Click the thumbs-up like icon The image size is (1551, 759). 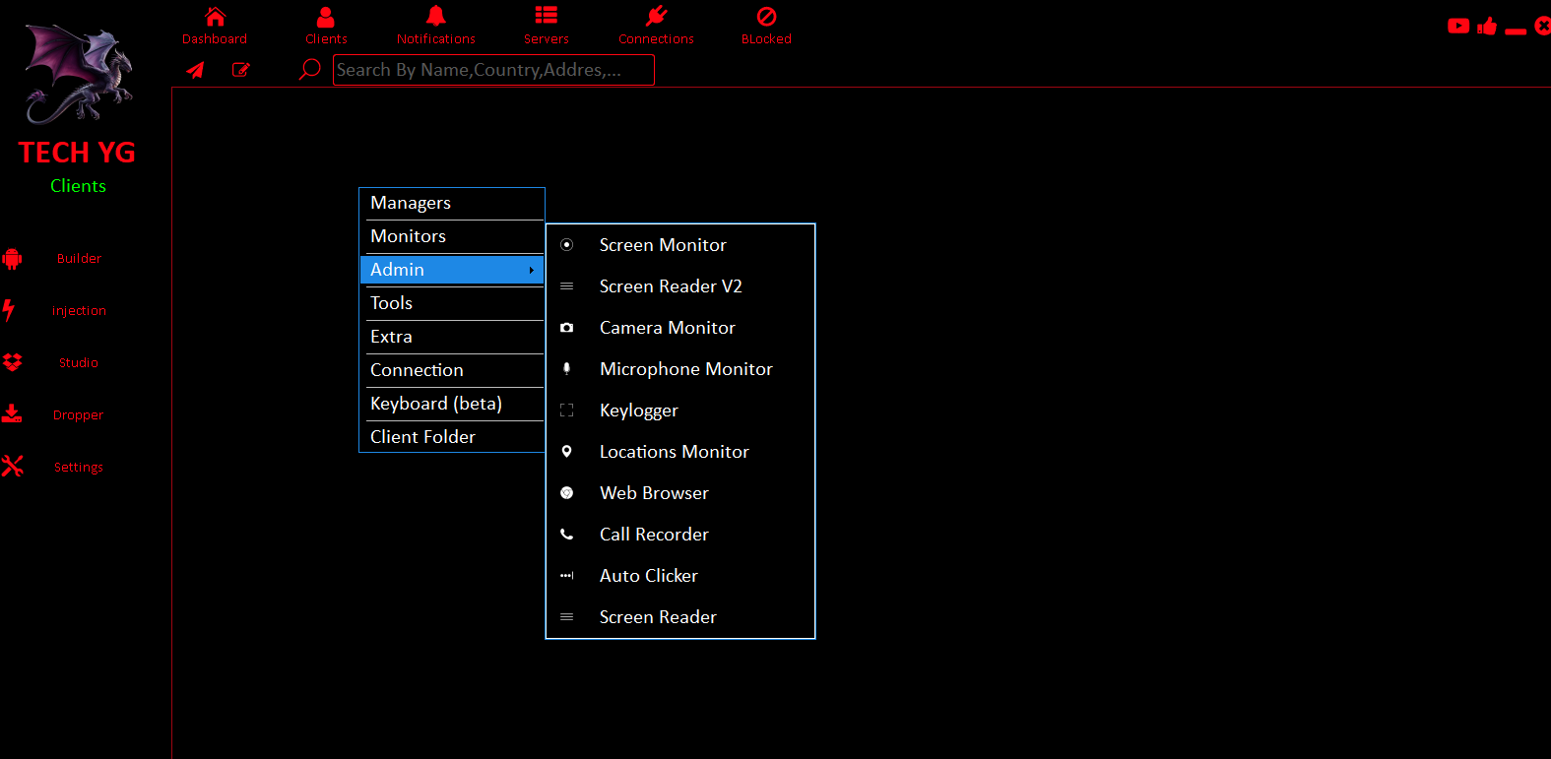click(1487, 27)
